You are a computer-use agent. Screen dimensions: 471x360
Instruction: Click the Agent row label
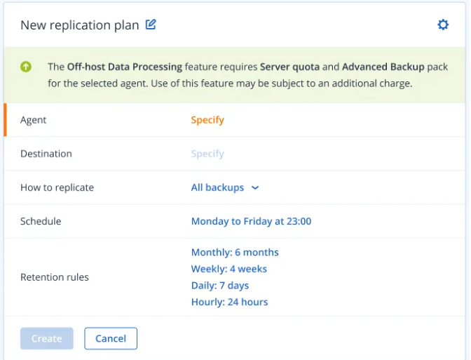pos(34,120)
